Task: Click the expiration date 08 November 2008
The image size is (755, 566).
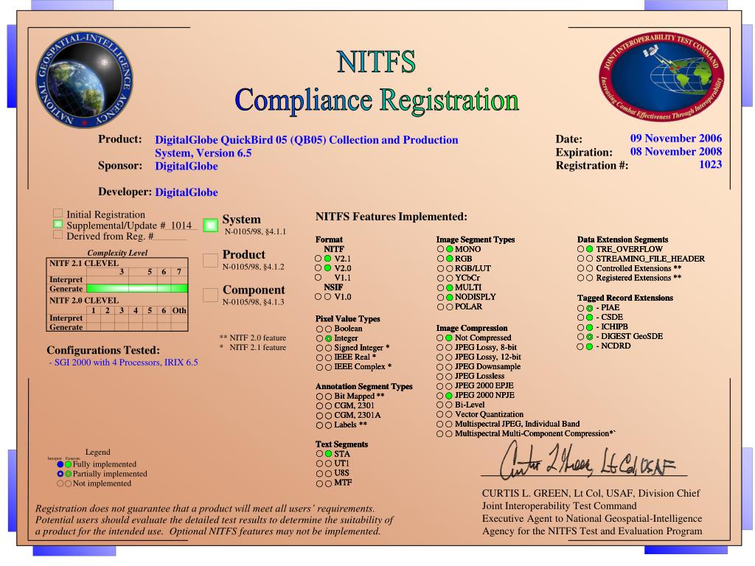Action: pos(676,152)
